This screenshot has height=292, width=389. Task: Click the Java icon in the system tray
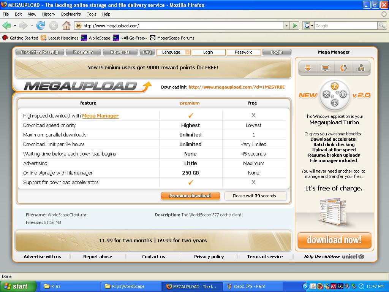pos(313,286)
